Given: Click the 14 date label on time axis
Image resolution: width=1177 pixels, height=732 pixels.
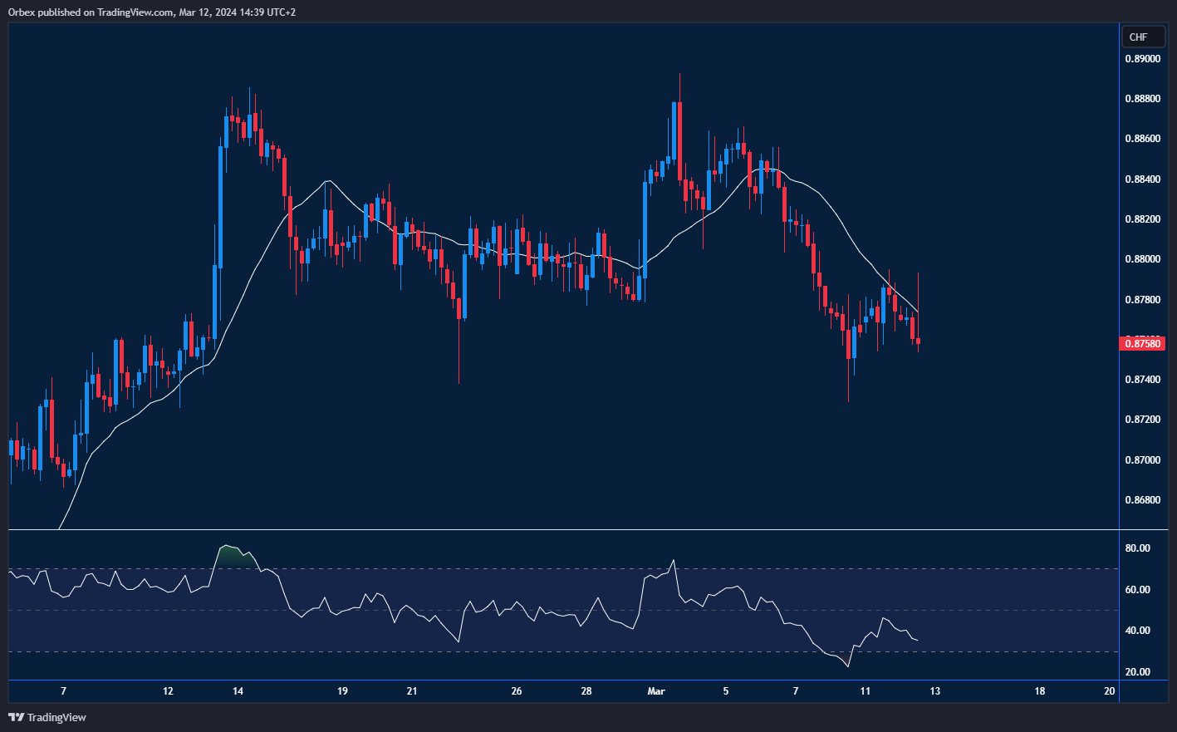Looking at the screenshot, I should click(238, 691).
